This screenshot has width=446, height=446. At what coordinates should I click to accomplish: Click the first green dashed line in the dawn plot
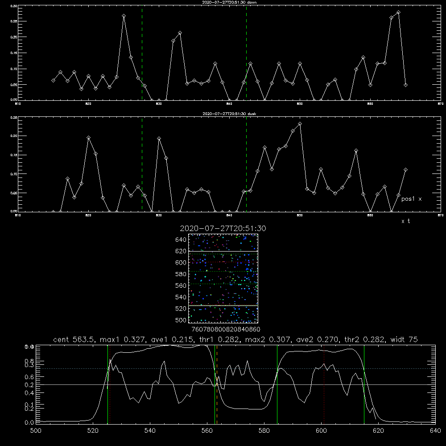142,53
